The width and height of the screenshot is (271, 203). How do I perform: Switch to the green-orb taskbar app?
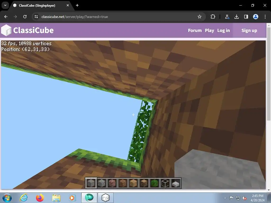[x=89, y=198]
